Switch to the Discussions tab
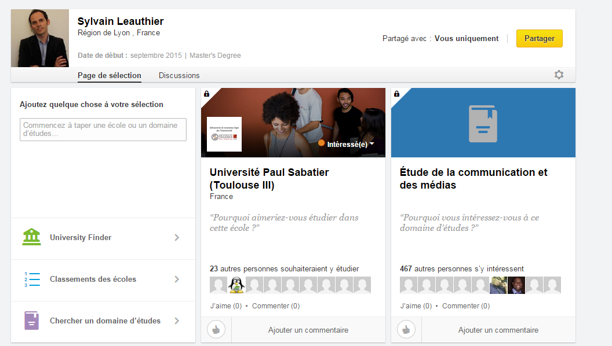 click(179, 75)
